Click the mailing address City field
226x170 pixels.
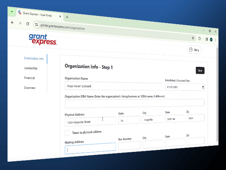point(153,144)
